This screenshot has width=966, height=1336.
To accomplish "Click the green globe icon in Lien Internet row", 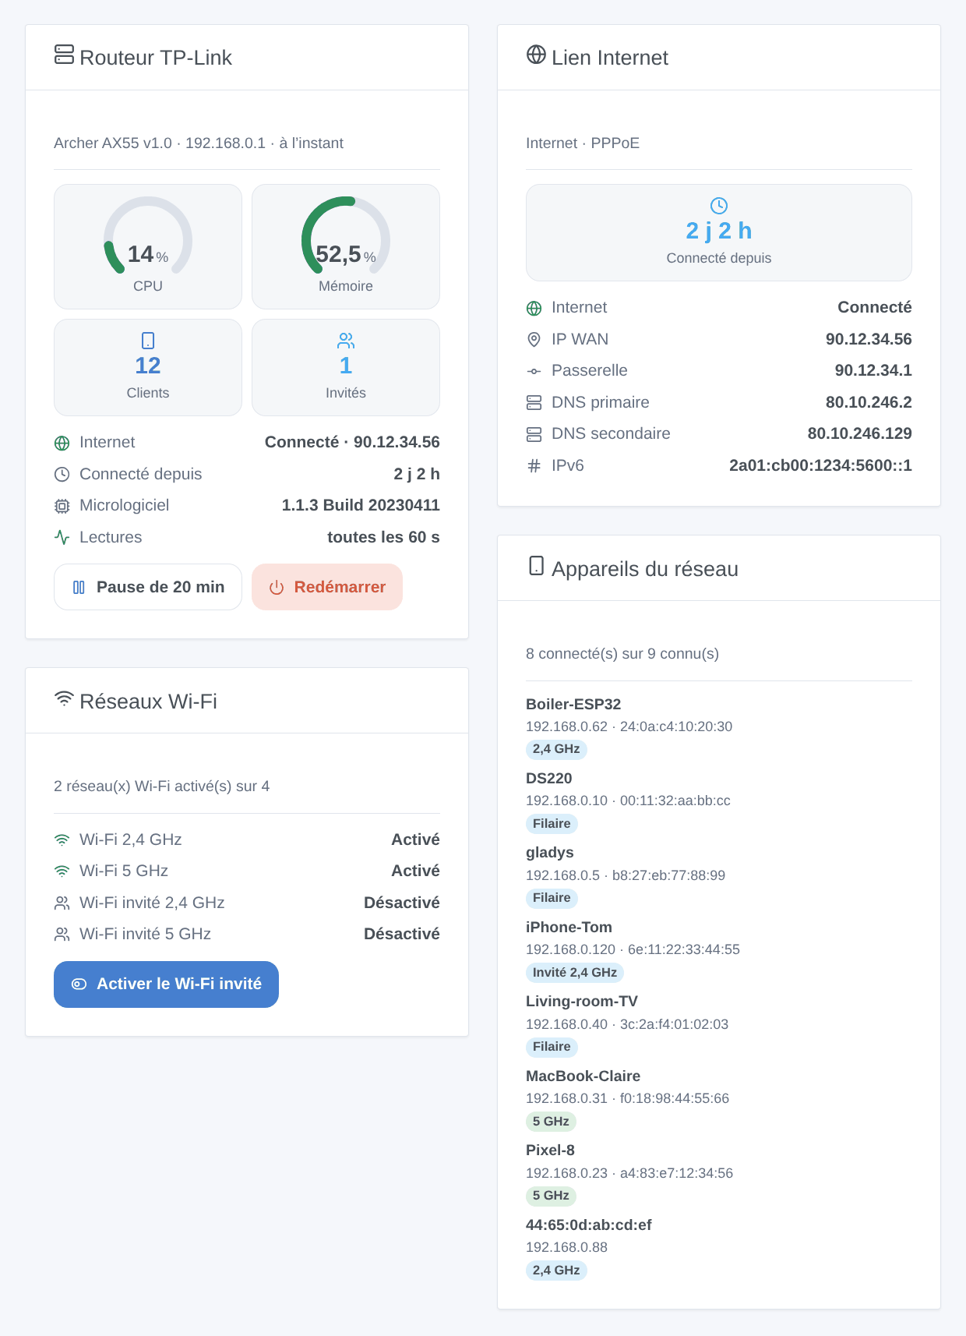I will coord(534,309).
